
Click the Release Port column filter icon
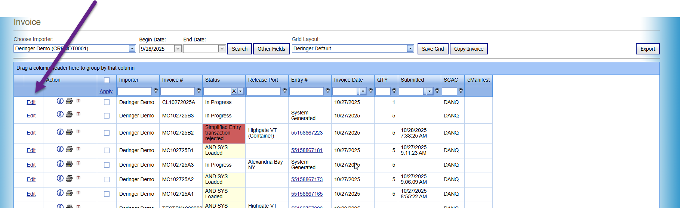point(284,91)
